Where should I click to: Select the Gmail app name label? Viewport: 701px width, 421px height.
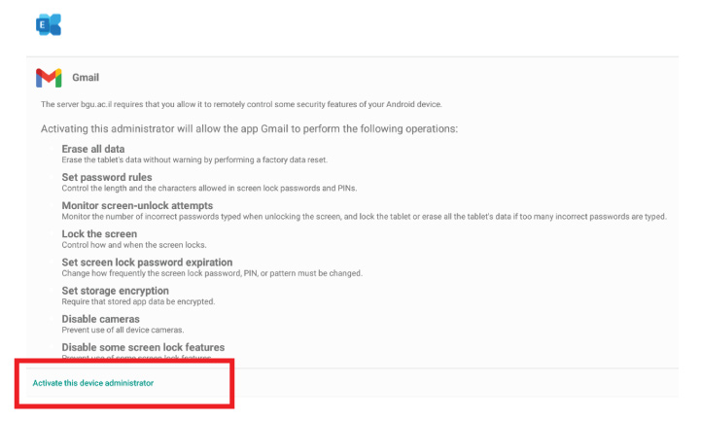coord(86,78)
